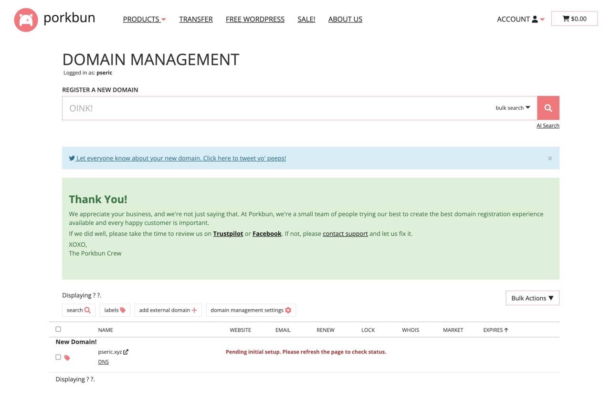611x398 pixels.
Task: Open the labels button
Action: pyautogui.click(x=115, y=310)
